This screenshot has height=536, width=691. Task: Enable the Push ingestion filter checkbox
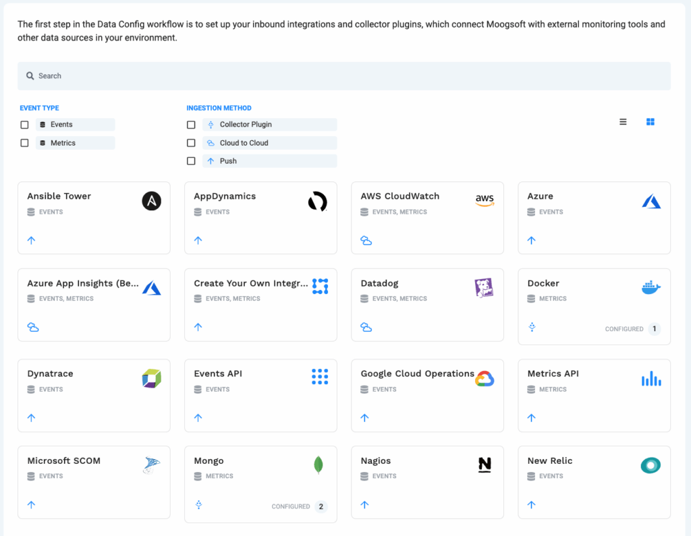tap(191, 160)
